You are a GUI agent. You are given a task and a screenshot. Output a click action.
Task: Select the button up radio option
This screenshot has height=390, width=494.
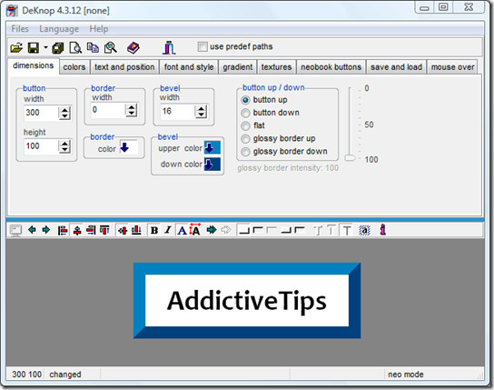click(245, 100)
